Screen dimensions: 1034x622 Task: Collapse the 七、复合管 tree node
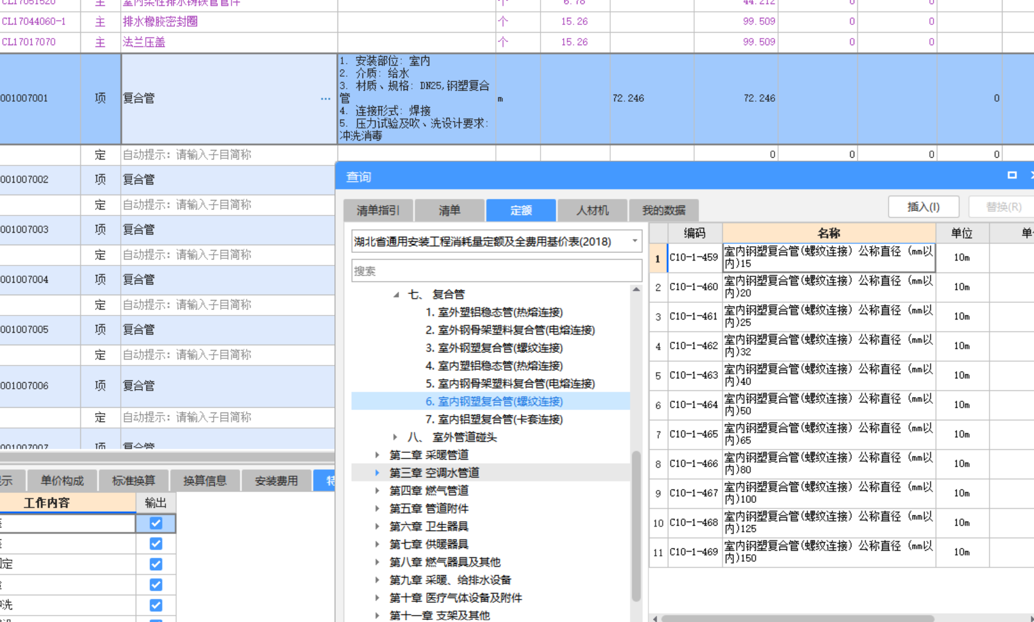point(396,294)
